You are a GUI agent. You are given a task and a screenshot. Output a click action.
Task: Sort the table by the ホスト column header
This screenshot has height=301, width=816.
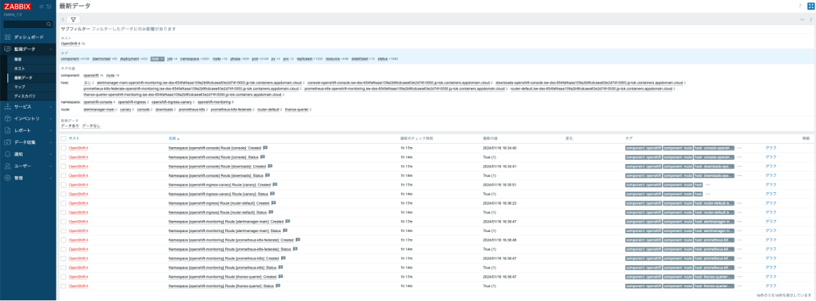74,139
